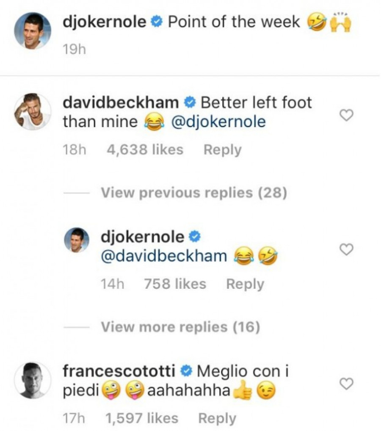Open djokernole's profile picture at top
381x431 pixels.
pyautogui.click(x=33, y=31)
